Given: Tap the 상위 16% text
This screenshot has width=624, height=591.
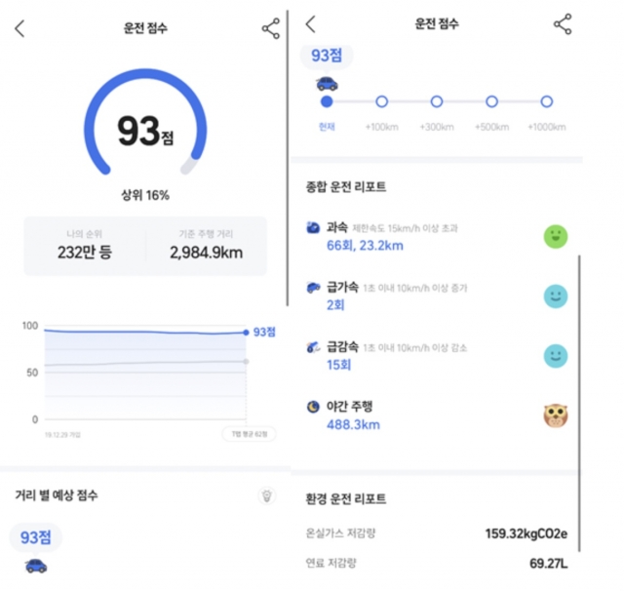Looking at the screenshot, I should click(145, 195).
